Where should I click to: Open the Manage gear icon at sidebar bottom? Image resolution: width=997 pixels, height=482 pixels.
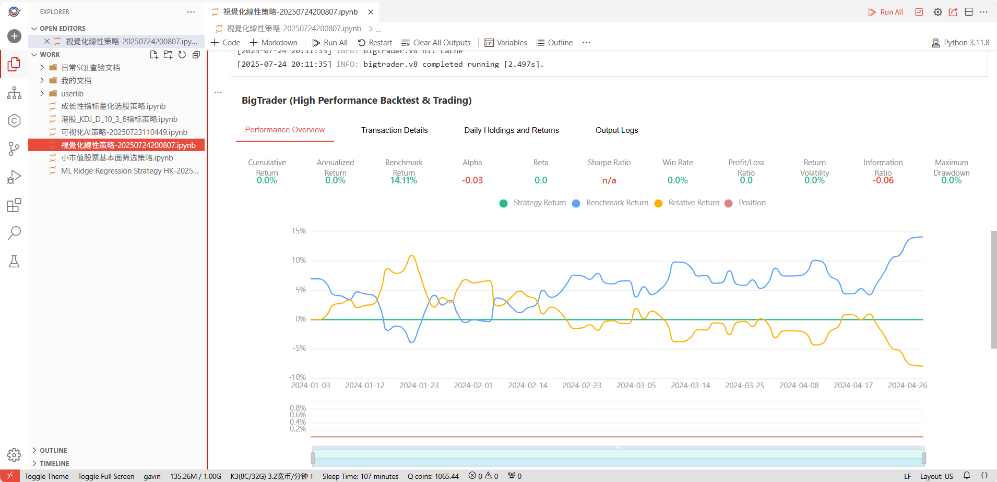pyautogui.click(x=14, y=455)
